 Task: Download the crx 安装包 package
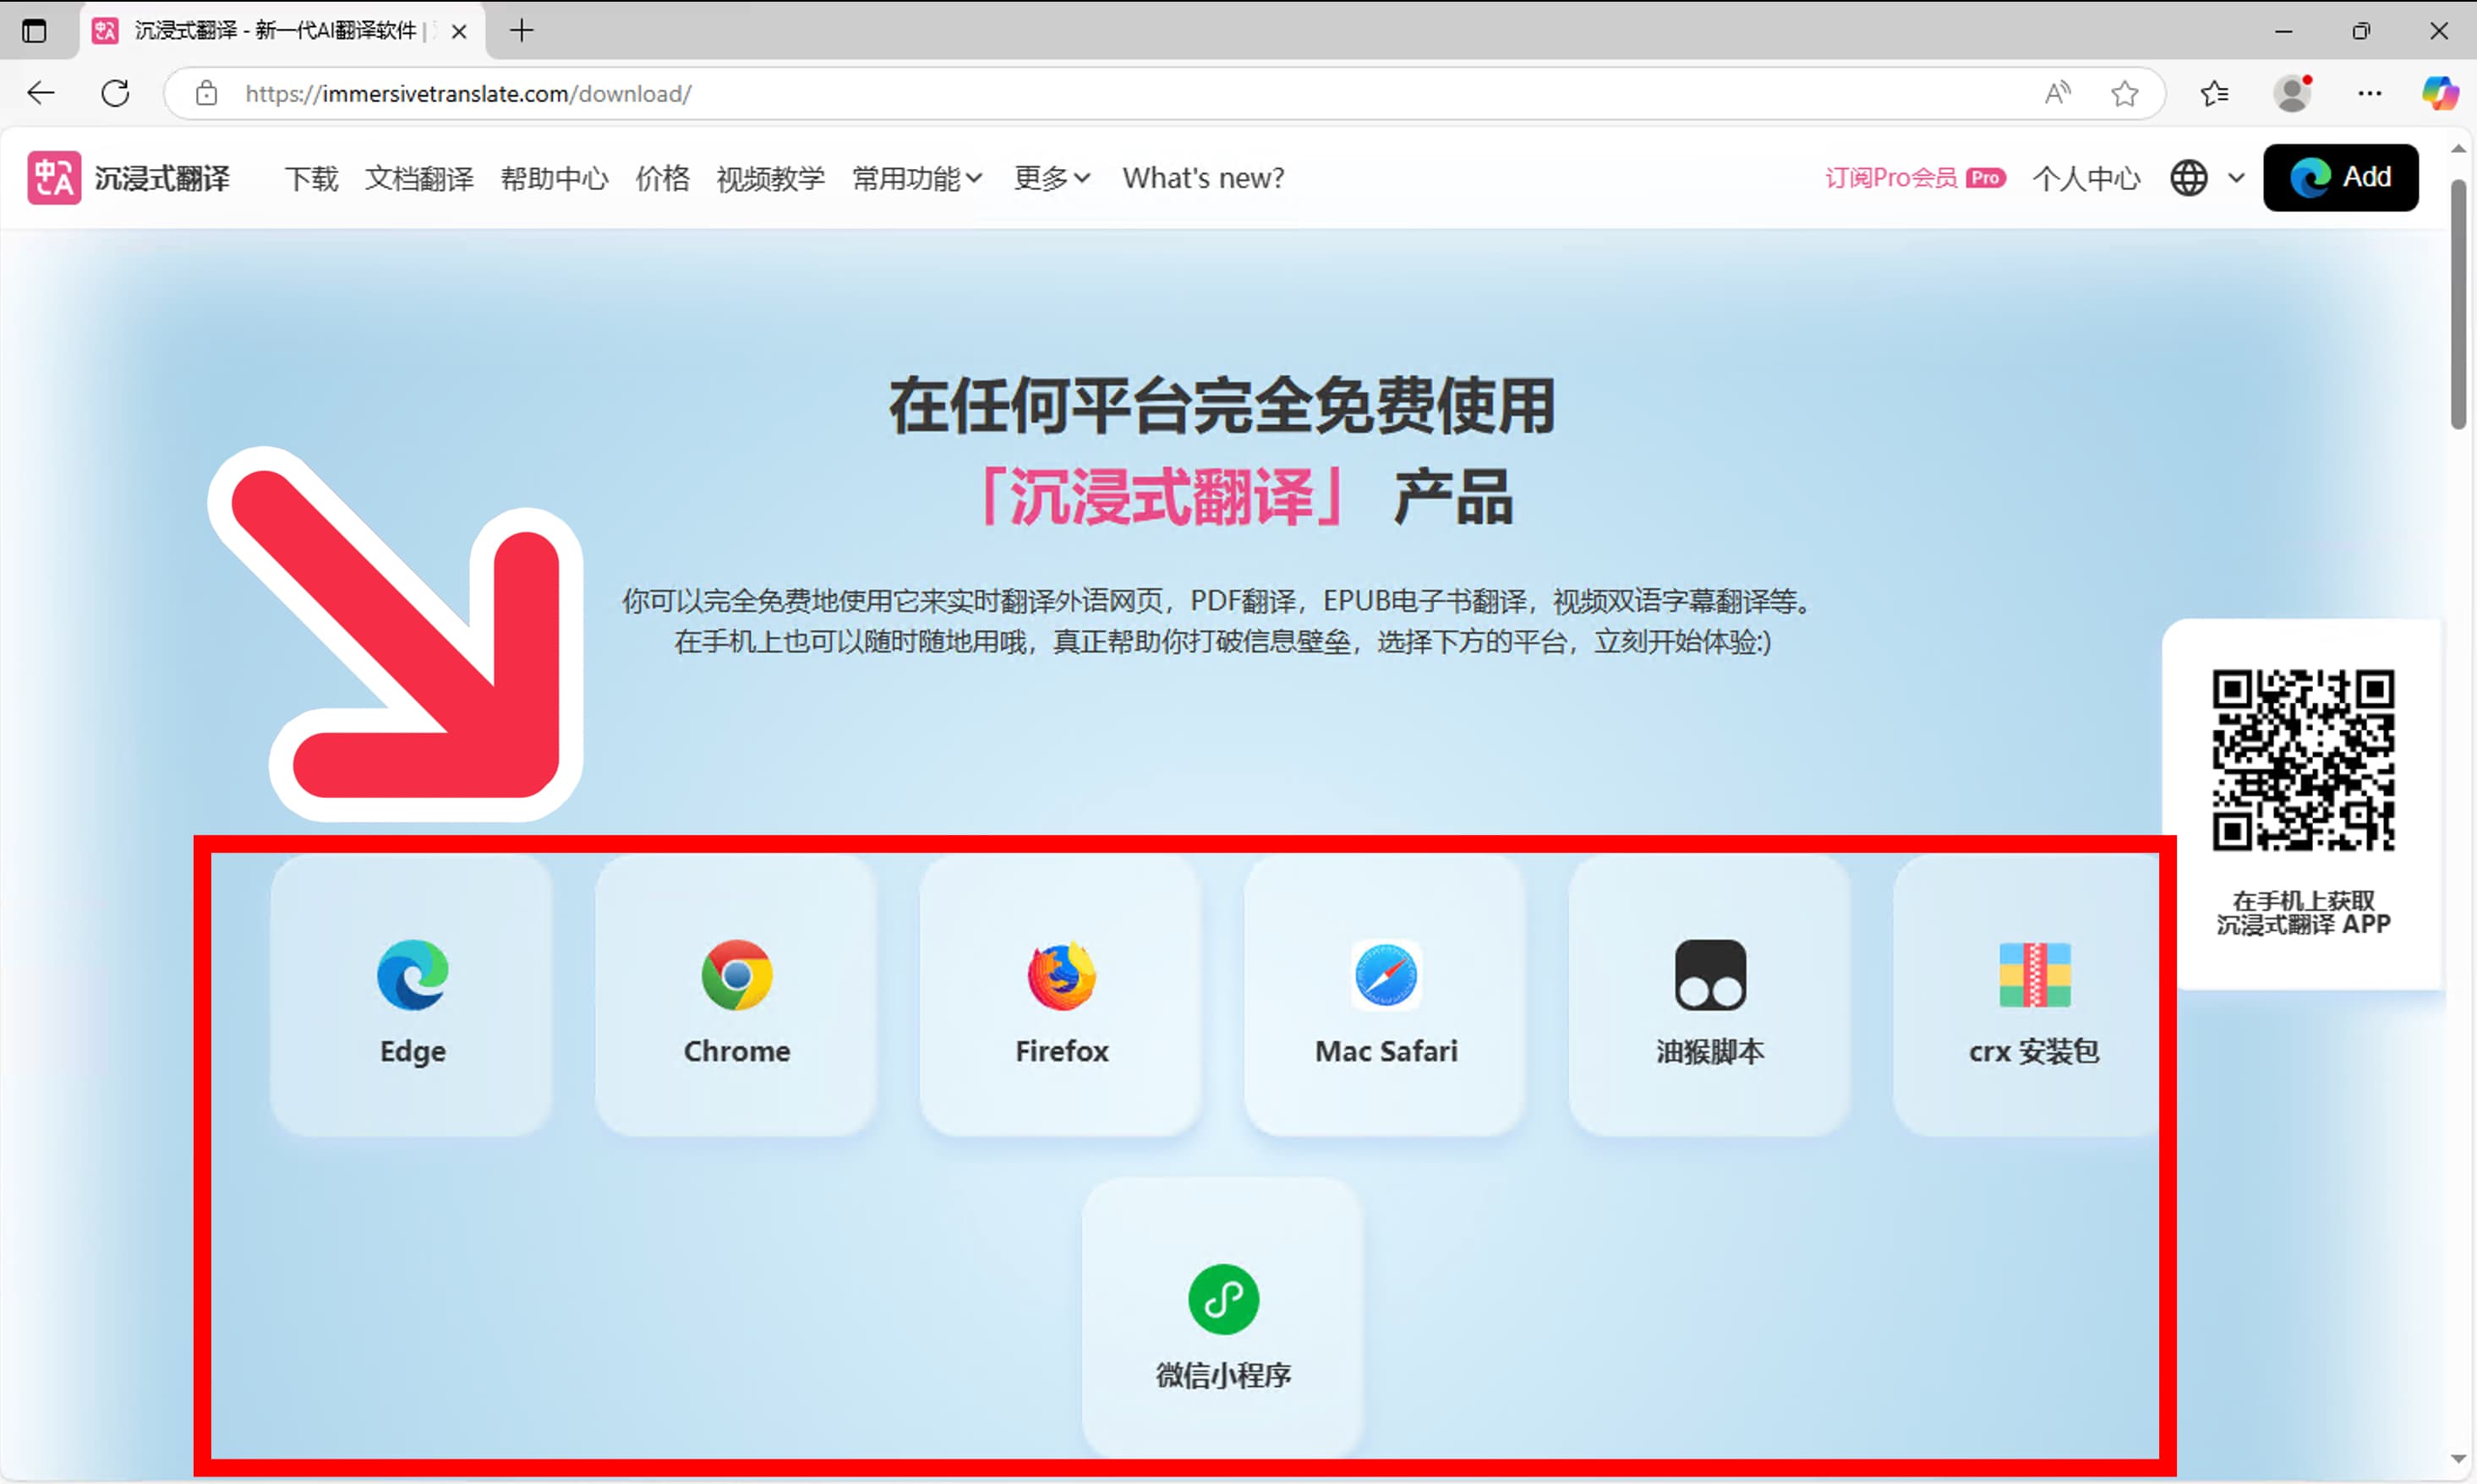pos(2033,996)
